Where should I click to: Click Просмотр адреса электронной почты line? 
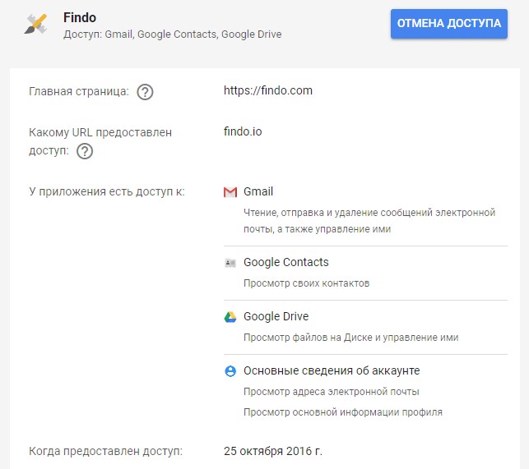331,391
